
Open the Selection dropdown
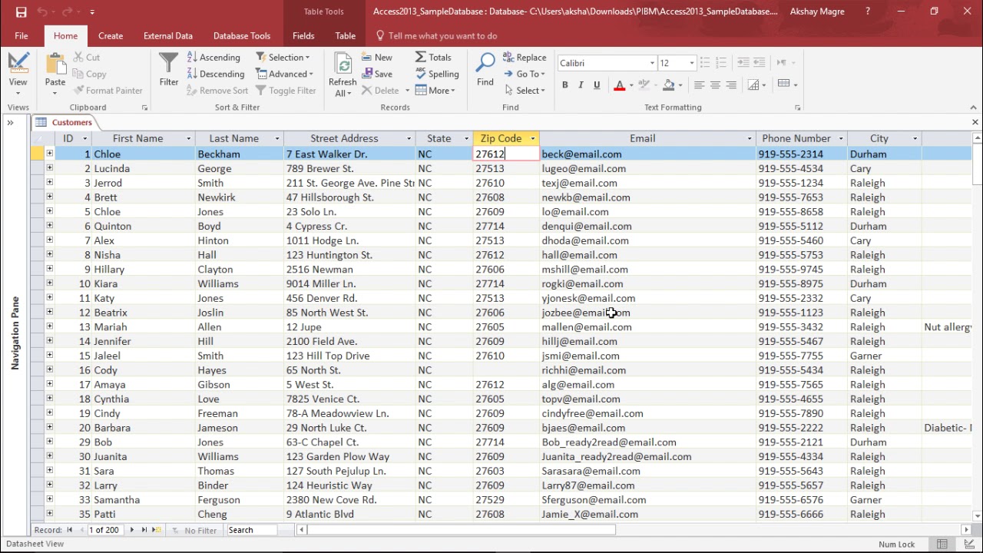click(x=283, y=58)
